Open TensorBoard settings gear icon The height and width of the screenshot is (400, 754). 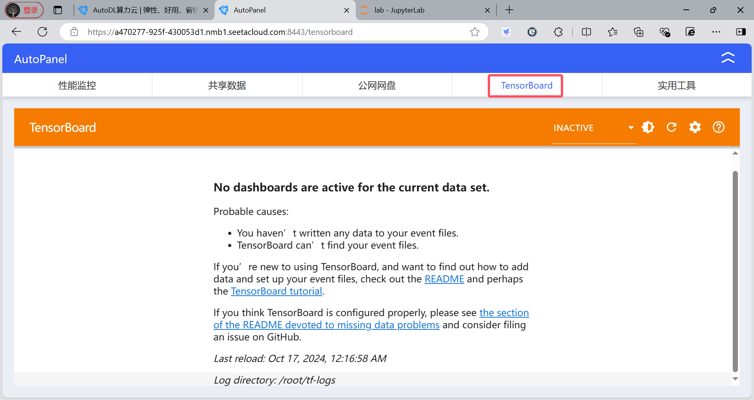[695, 127]
